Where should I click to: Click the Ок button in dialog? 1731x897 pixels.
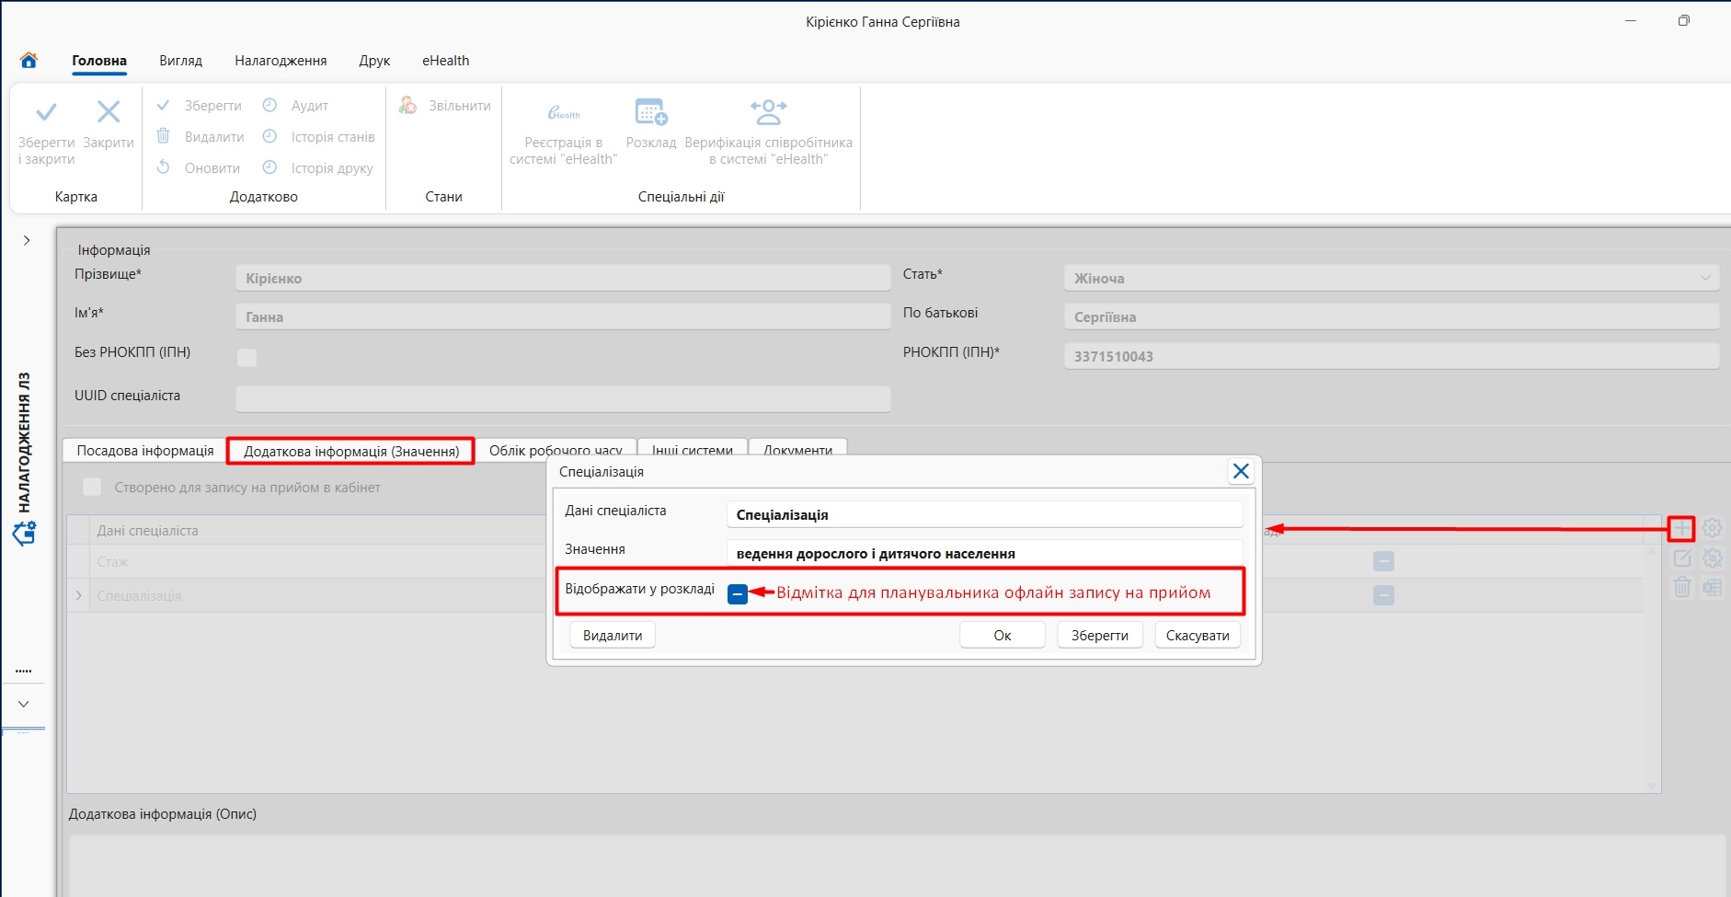(x=1003, y=636)
